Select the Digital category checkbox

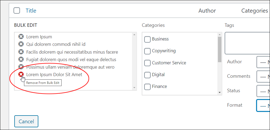pos(147,75)
